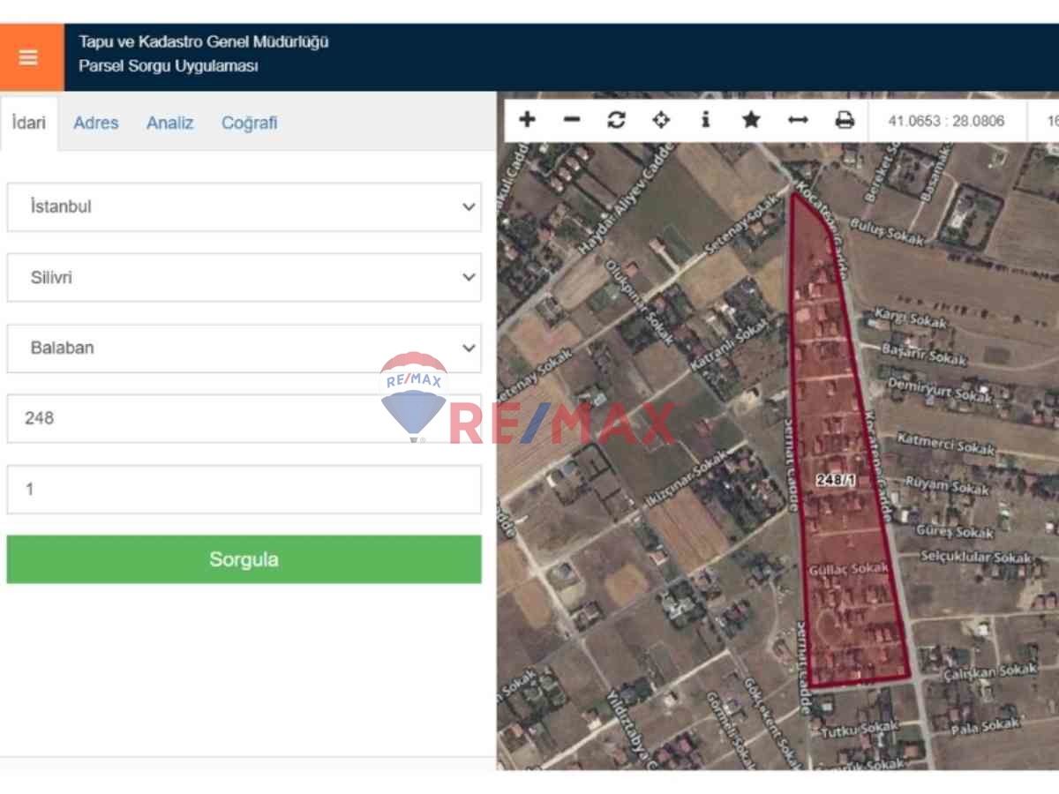Open the Coğrafi tab
1059x794 pixels.
[250, 123]
